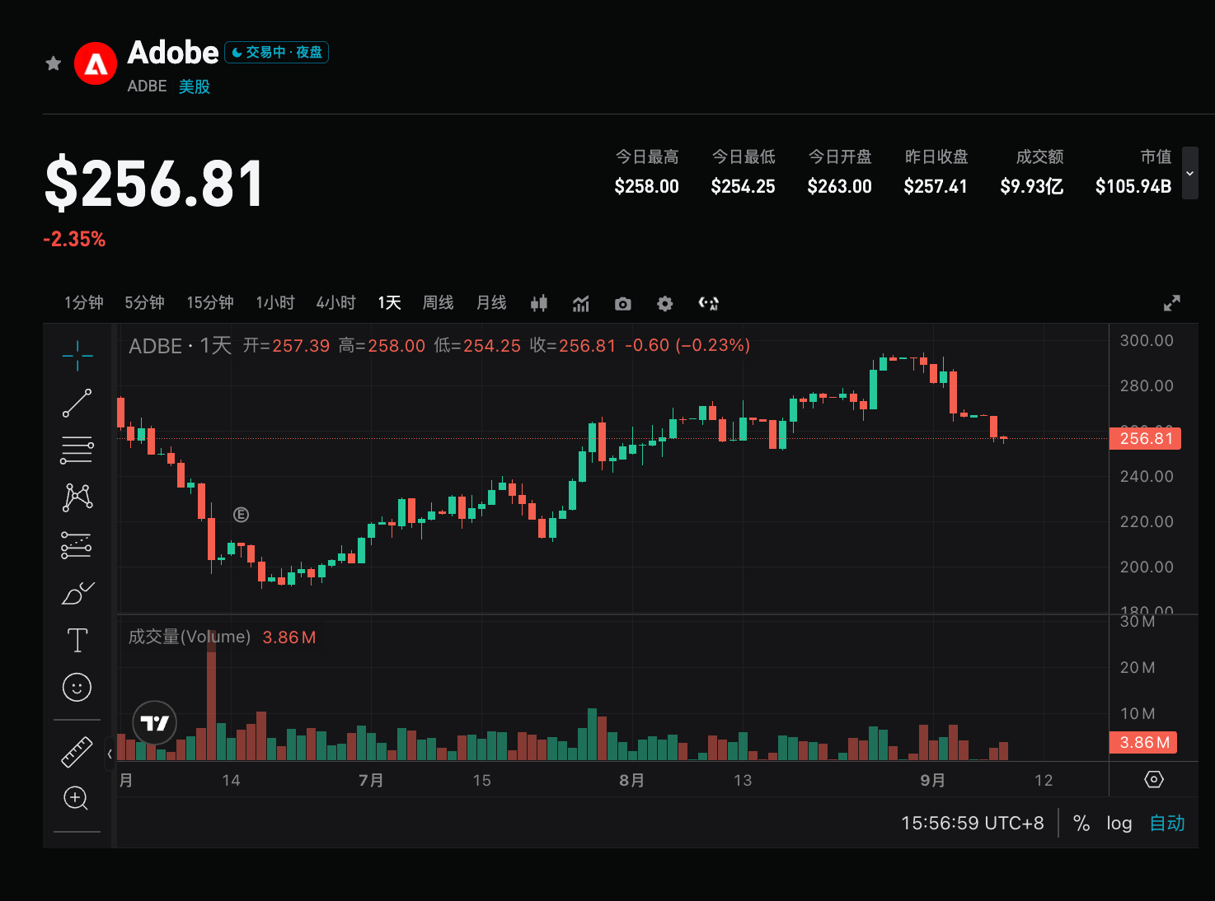
Task: Click the -2.35% change value
Action: pos(74,239)
